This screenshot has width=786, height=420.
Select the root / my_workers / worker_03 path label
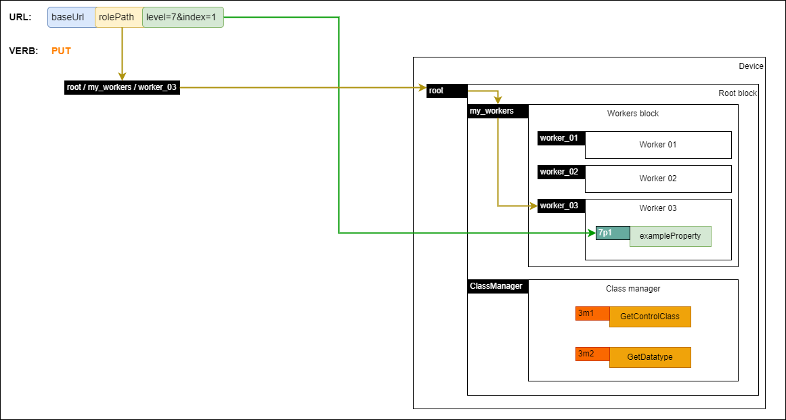[122, 87]
